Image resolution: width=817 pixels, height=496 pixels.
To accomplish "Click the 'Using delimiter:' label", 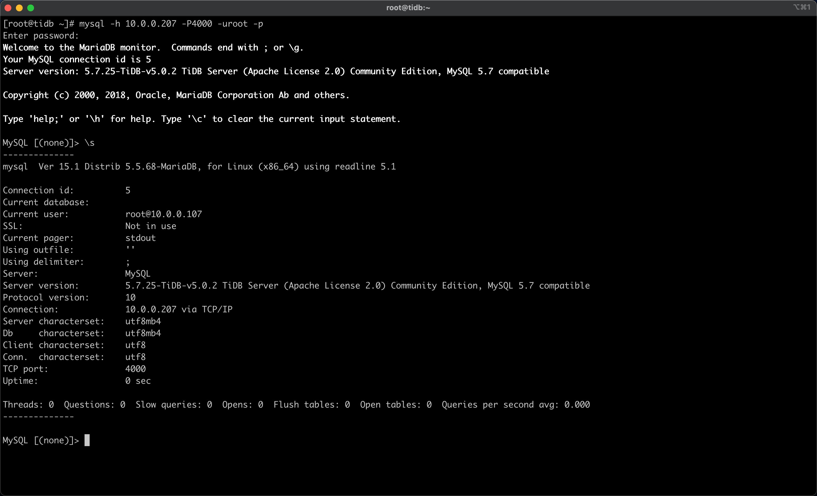I will (43, 262).
